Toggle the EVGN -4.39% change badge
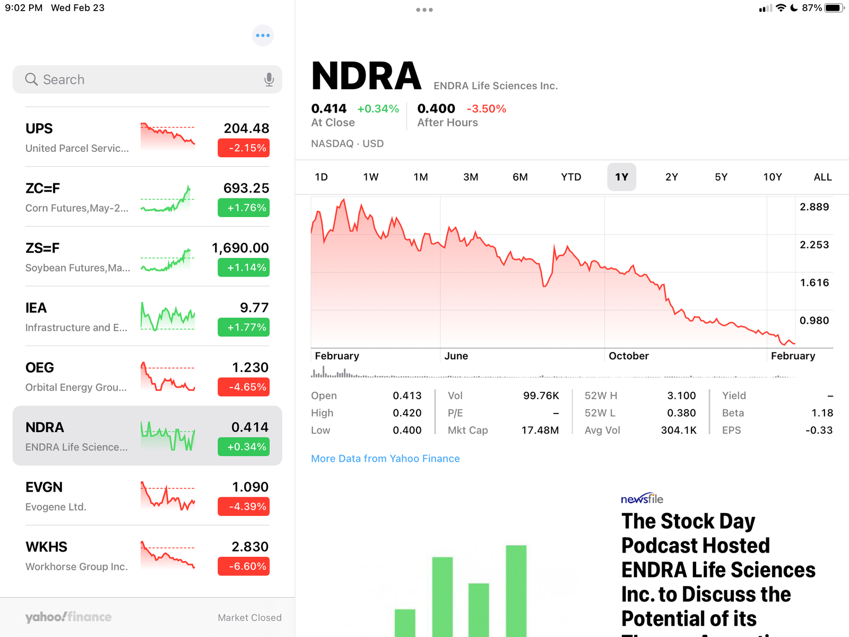This screenshot has height=637, width=849. coord(244,506)
